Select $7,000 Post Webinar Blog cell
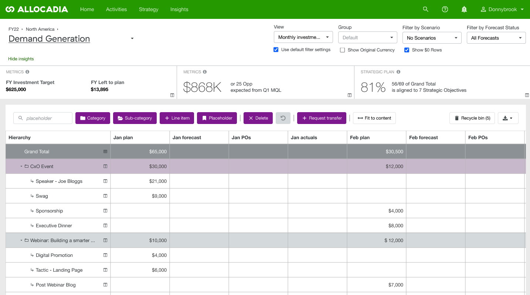The height and width of the screenshot is (295, 530). [377, 285]
